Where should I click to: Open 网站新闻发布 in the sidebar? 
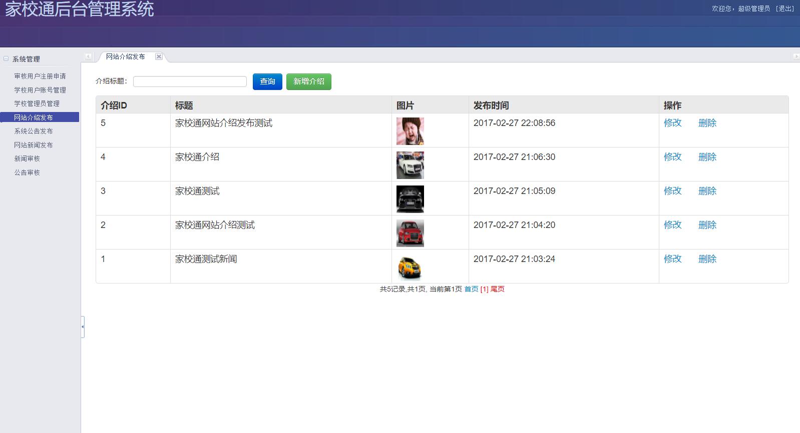34,145
